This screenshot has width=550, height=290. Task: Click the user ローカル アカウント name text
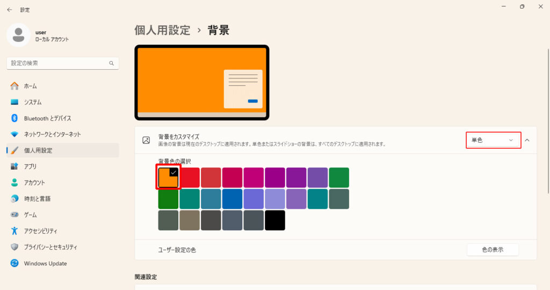click(x=52, y=36)
